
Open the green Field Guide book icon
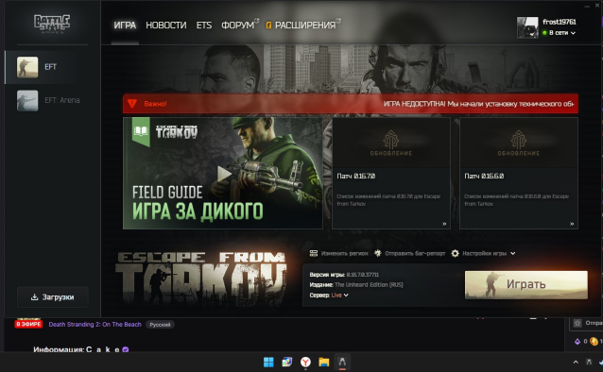(x=141, y=131)
